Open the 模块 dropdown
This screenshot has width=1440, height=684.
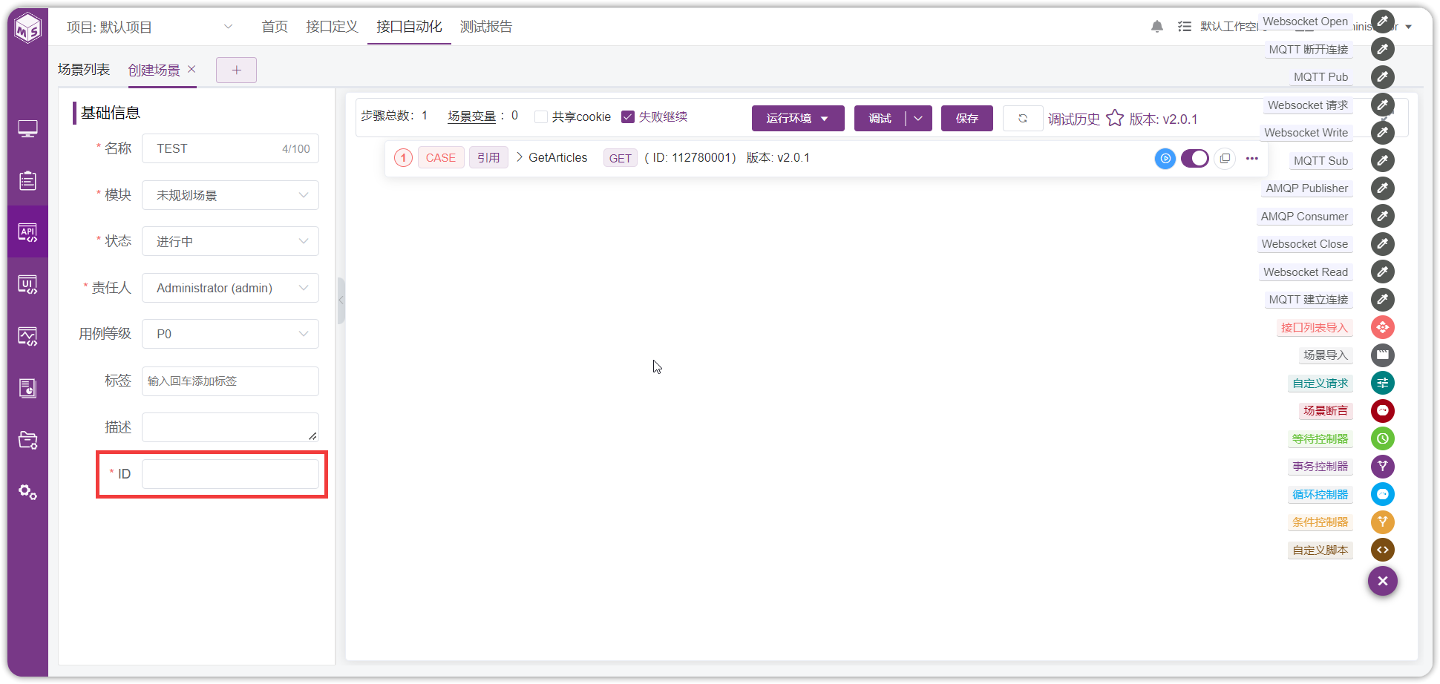tap(230, 195)
